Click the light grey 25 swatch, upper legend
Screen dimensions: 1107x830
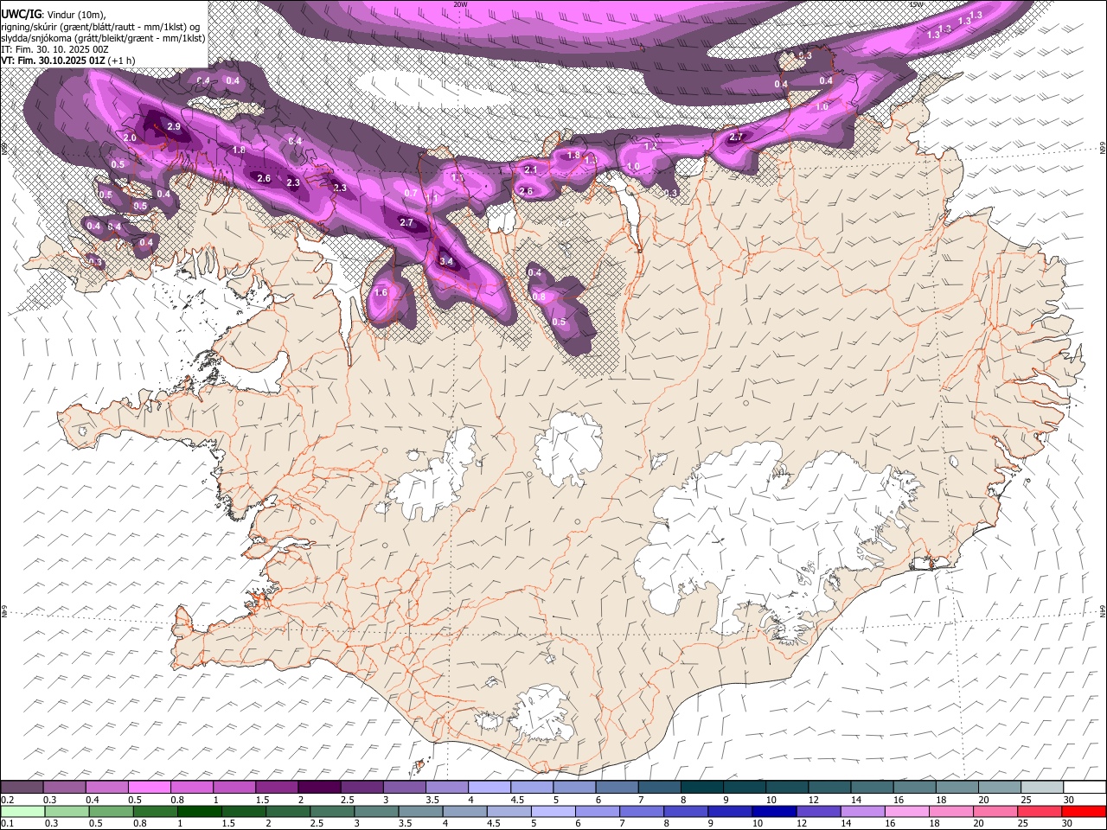pos(1043,788)
